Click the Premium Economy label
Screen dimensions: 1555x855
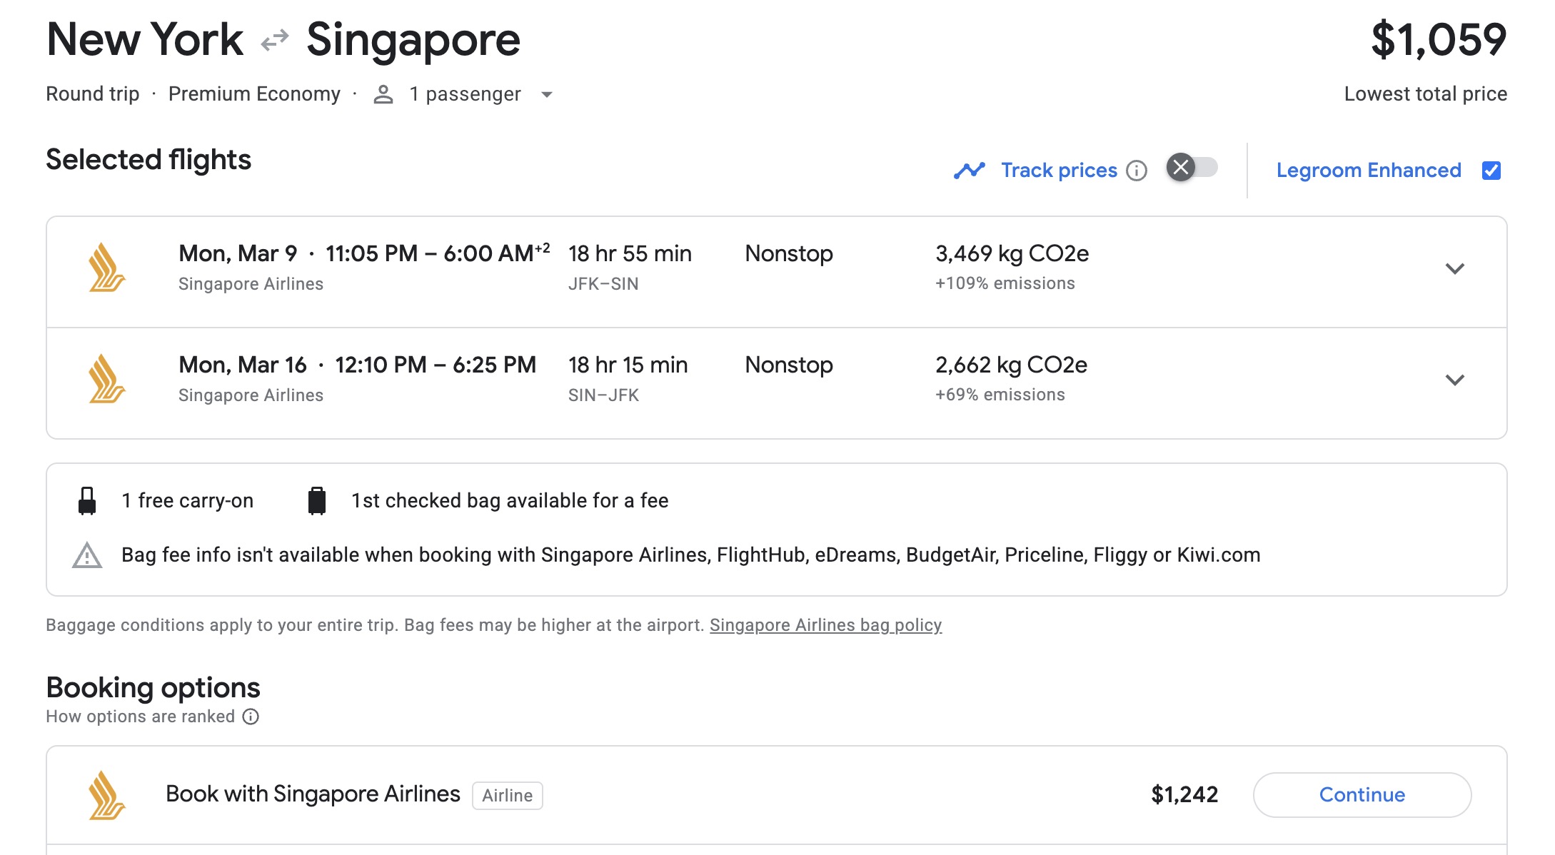click(255, 93)
